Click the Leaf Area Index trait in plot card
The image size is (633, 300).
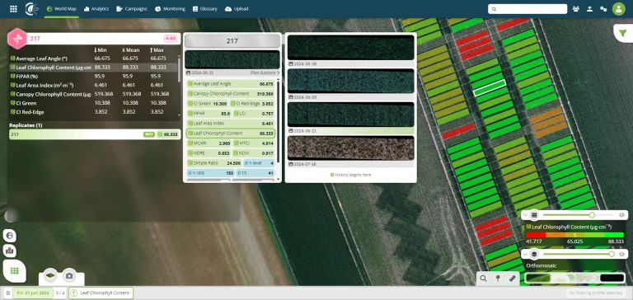click(231, 124)
